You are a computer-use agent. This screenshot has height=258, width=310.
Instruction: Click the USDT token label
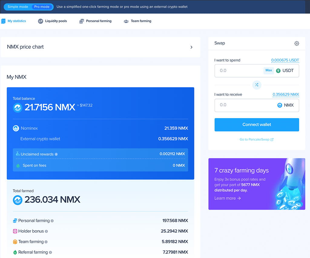click(288, 71)
